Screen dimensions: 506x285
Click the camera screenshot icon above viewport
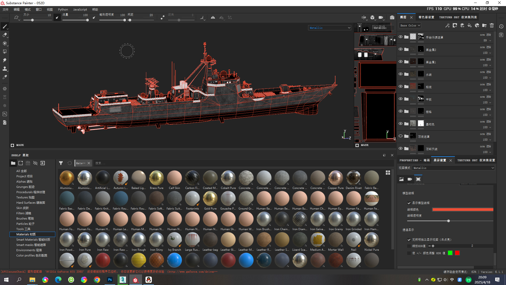392,18
